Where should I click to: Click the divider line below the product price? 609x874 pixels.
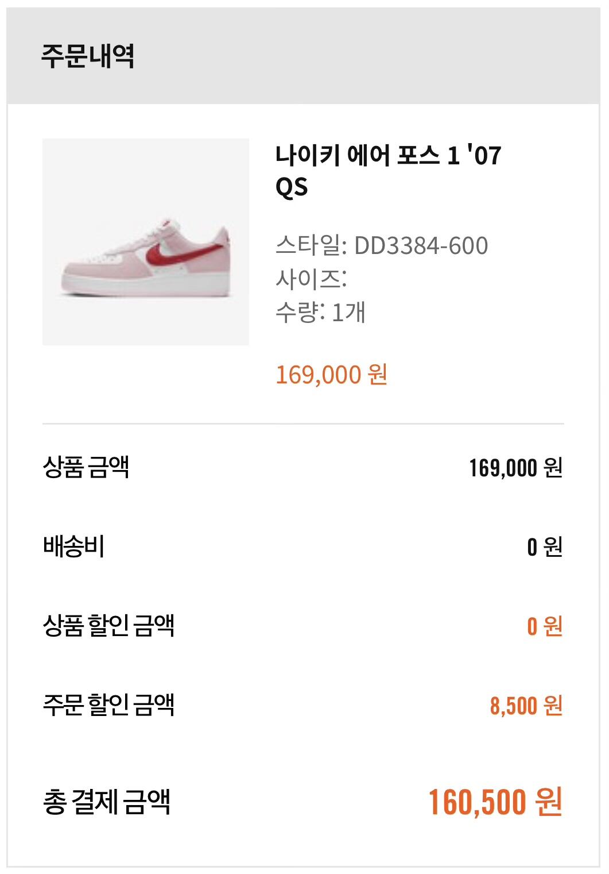coord(303,424)
